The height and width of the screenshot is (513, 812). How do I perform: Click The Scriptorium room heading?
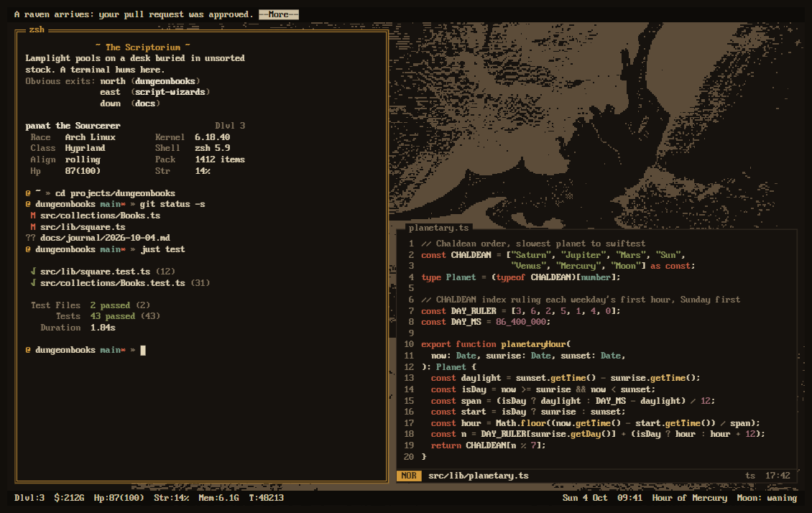(143, 47)
